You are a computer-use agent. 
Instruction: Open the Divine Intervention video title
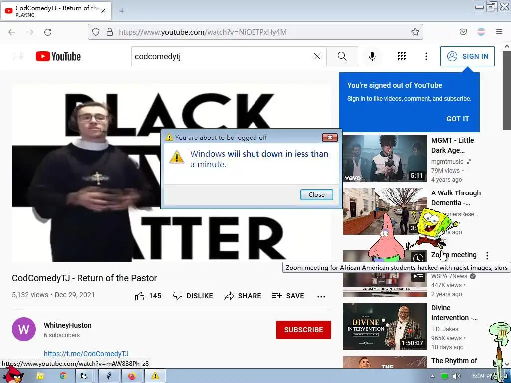click(x=454, y=313)
